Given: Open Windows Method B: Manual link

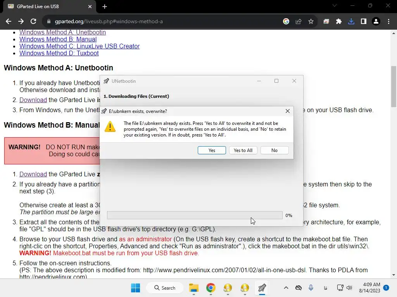Looking at the screenshot, I should click(58, 39).
